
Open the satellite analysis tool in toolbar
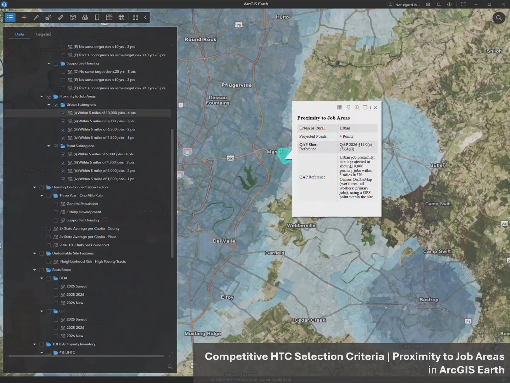49,17
